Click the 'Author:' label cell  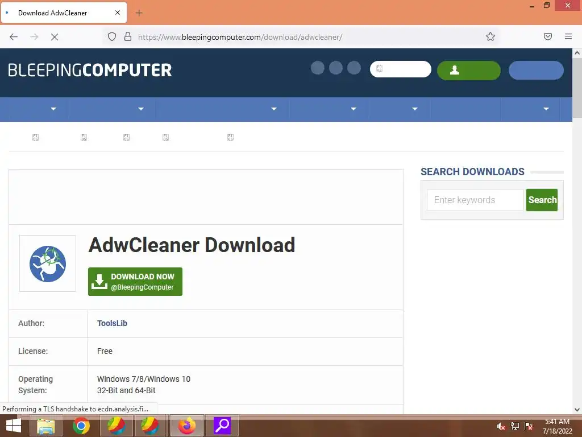tap(48, 324)
